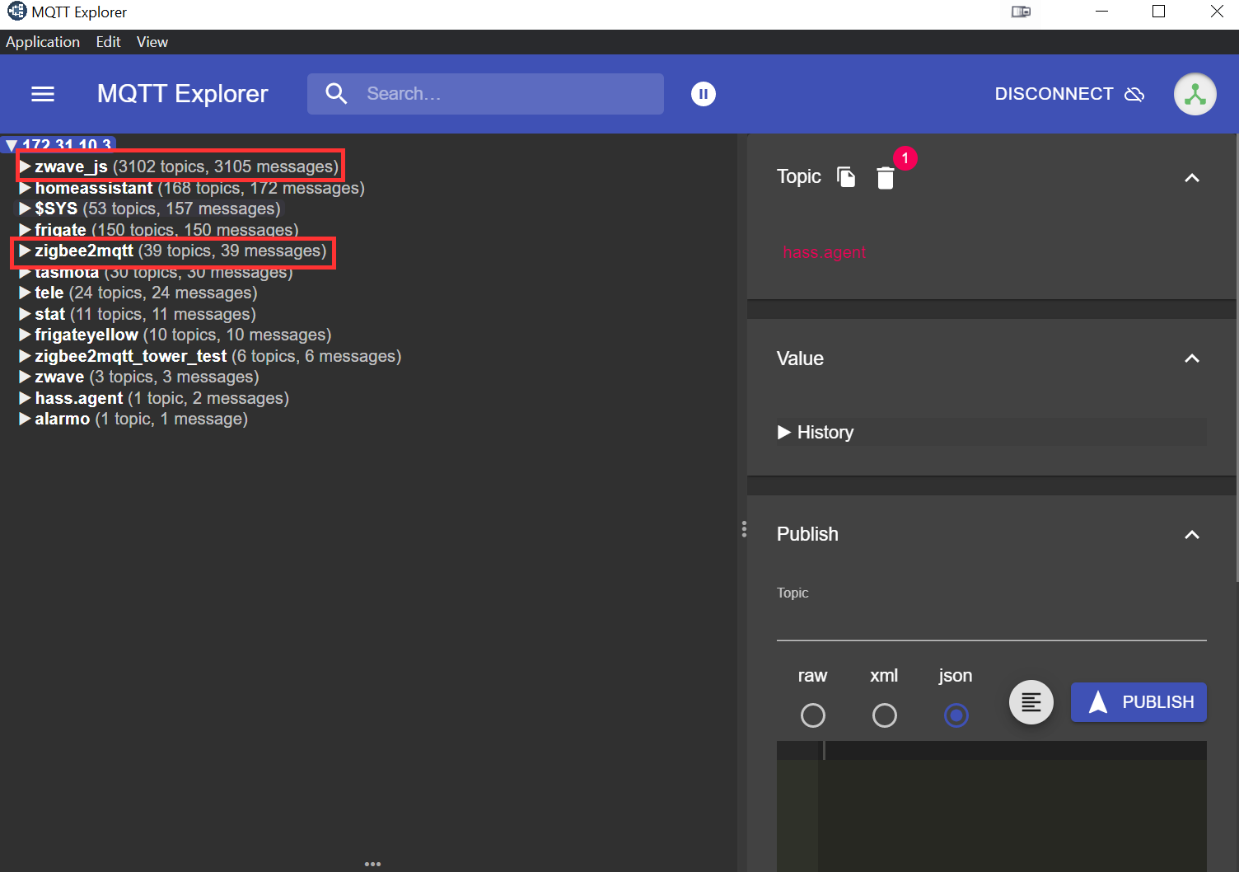This screenshot has width=1239, height=872.
Task: Copy the topic to clipboard
Action: click(x=846, y=177)
